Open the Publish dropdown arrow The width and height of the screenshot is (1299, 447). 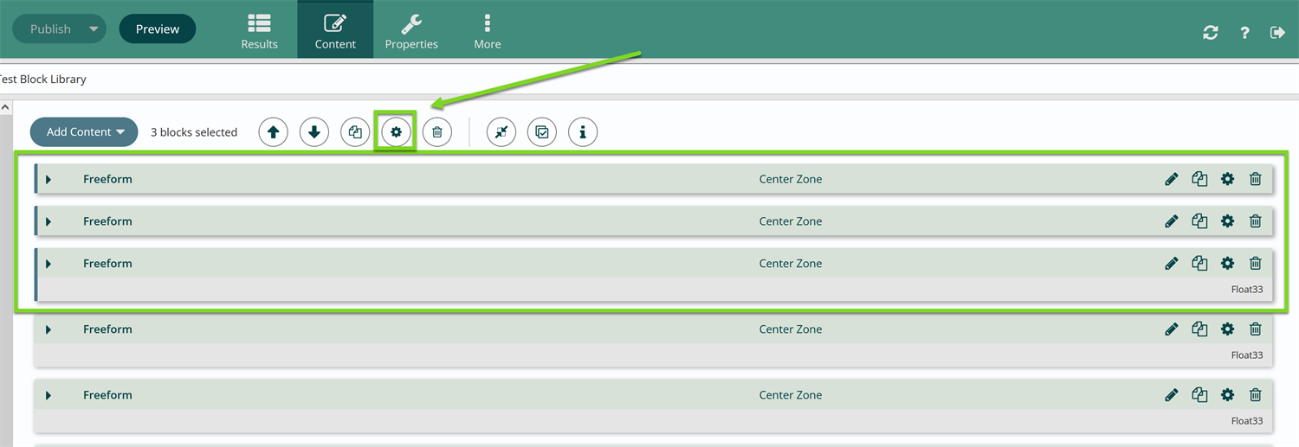point(94,29)
